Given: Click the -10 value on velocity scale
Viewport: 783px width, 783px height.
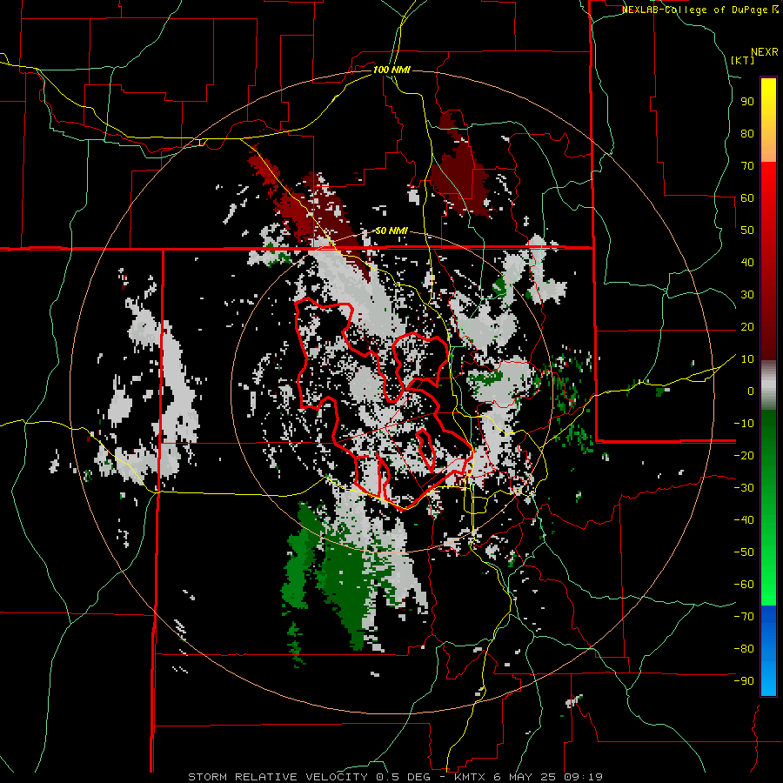Looking at the screenshot, I should pos(744,424).
